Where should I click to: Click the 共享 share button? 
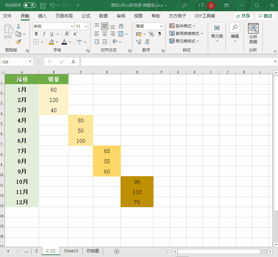pyautogui.click(x=243, y=16)
